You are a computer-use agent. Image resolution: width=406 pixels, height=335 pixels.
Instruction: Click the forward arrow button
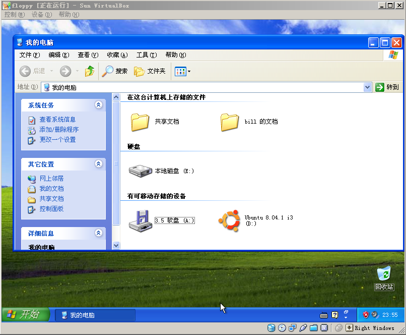click(65, 71)
